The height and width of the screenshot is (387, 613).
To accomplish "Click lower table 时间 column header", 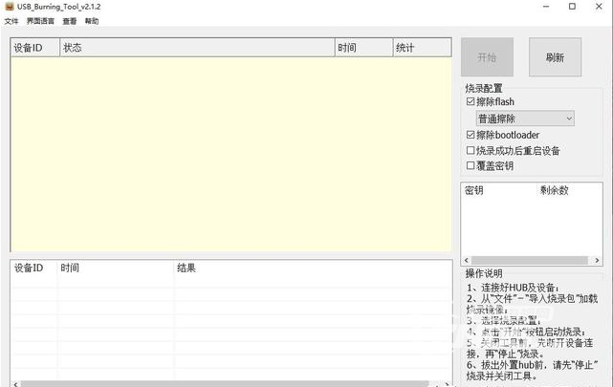I will coord(116,268).
